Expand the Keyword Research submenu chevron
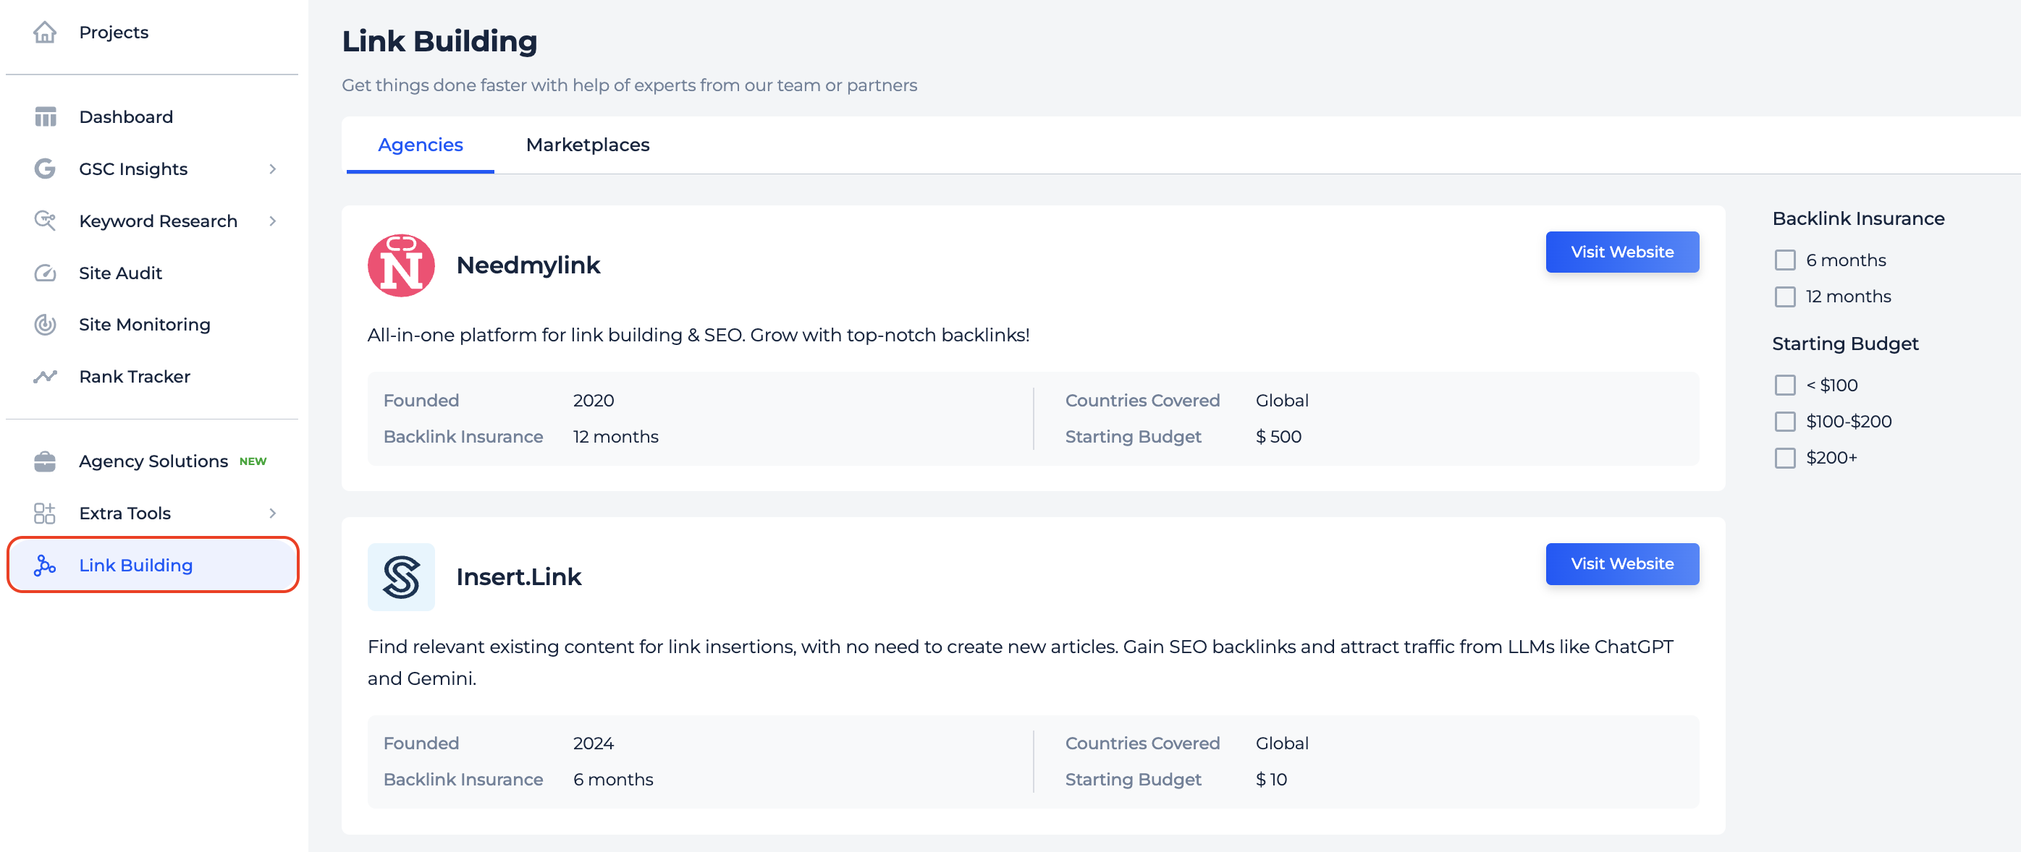This screenshot has width=2021, height=852. click(x=272, y=221)
